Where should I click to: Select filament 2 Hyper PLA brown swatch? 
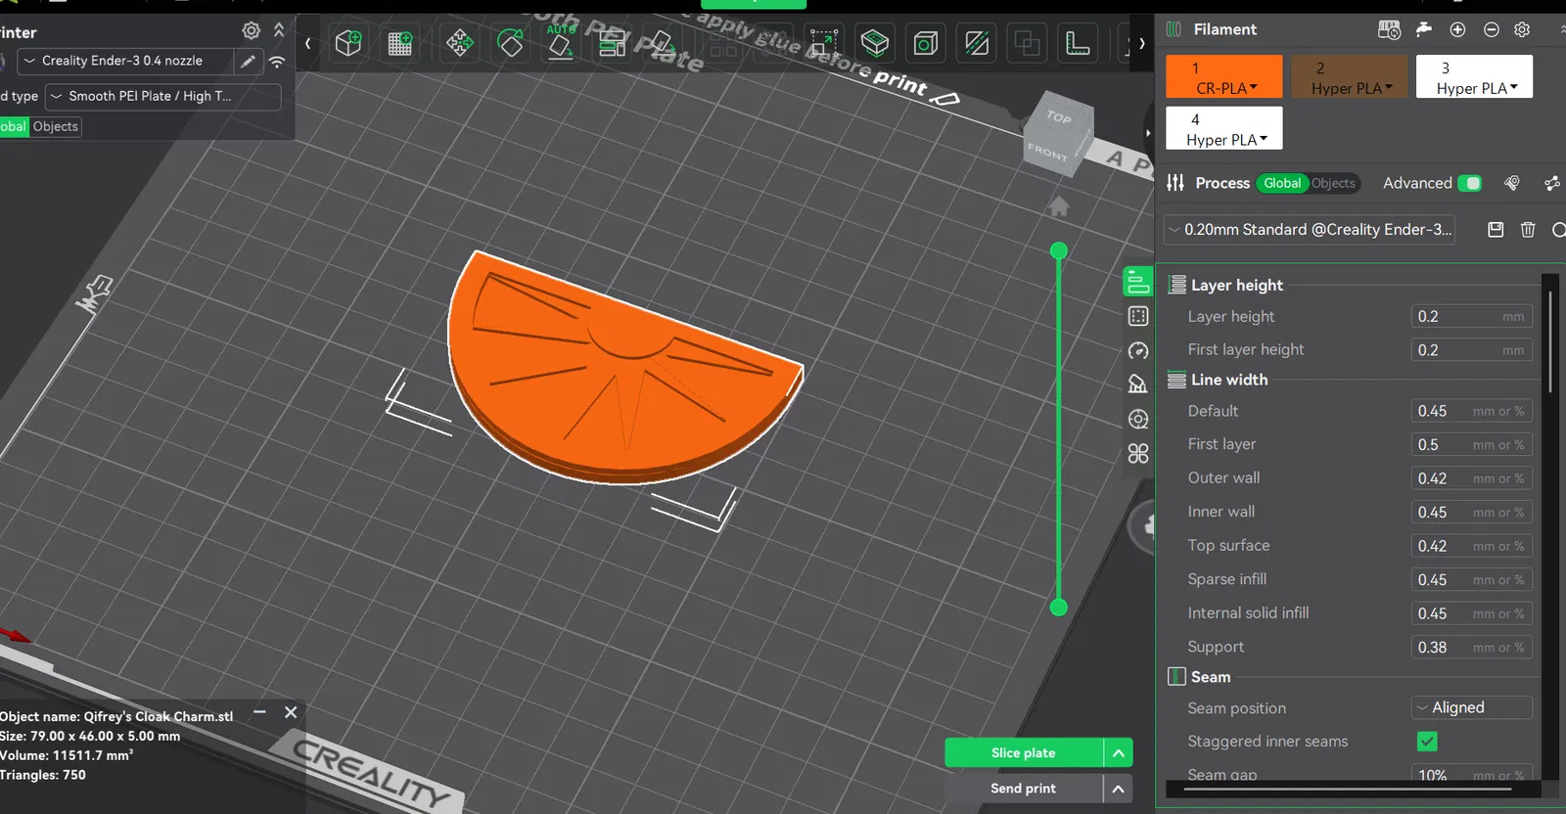(x=1349, y=76)
